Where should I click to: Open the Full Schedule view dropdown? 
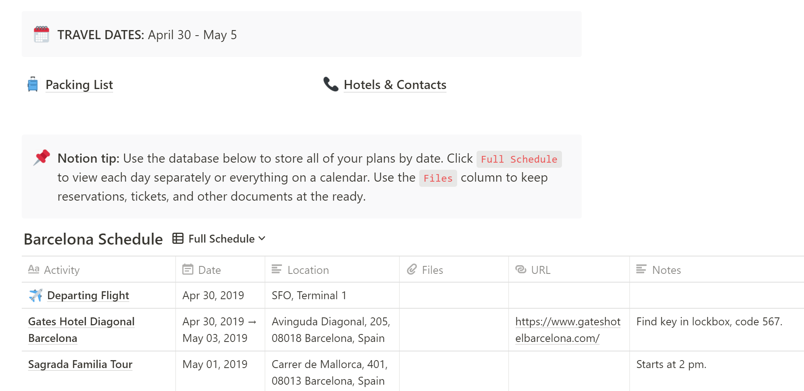221,239
